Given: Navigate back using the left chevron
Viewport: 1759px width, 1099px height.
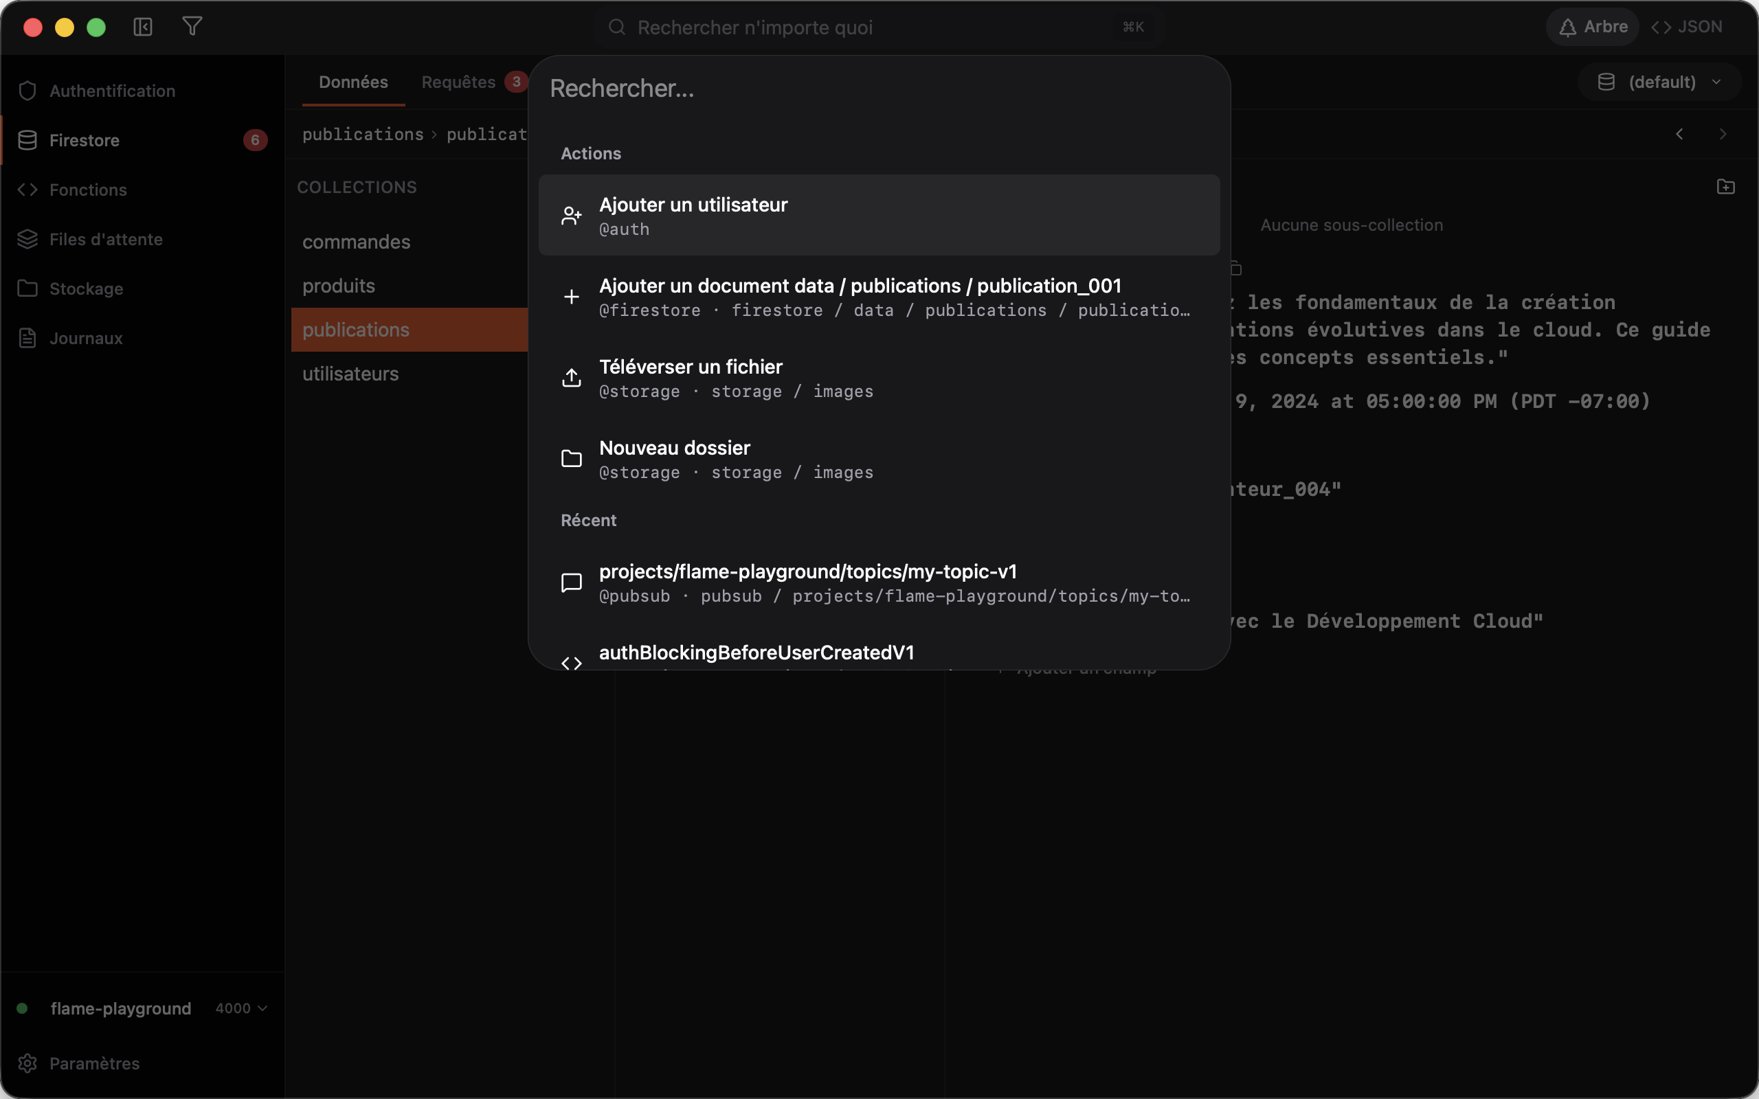Looking at the screenshot, I should pyautogui.click(x=1679, y=134).
